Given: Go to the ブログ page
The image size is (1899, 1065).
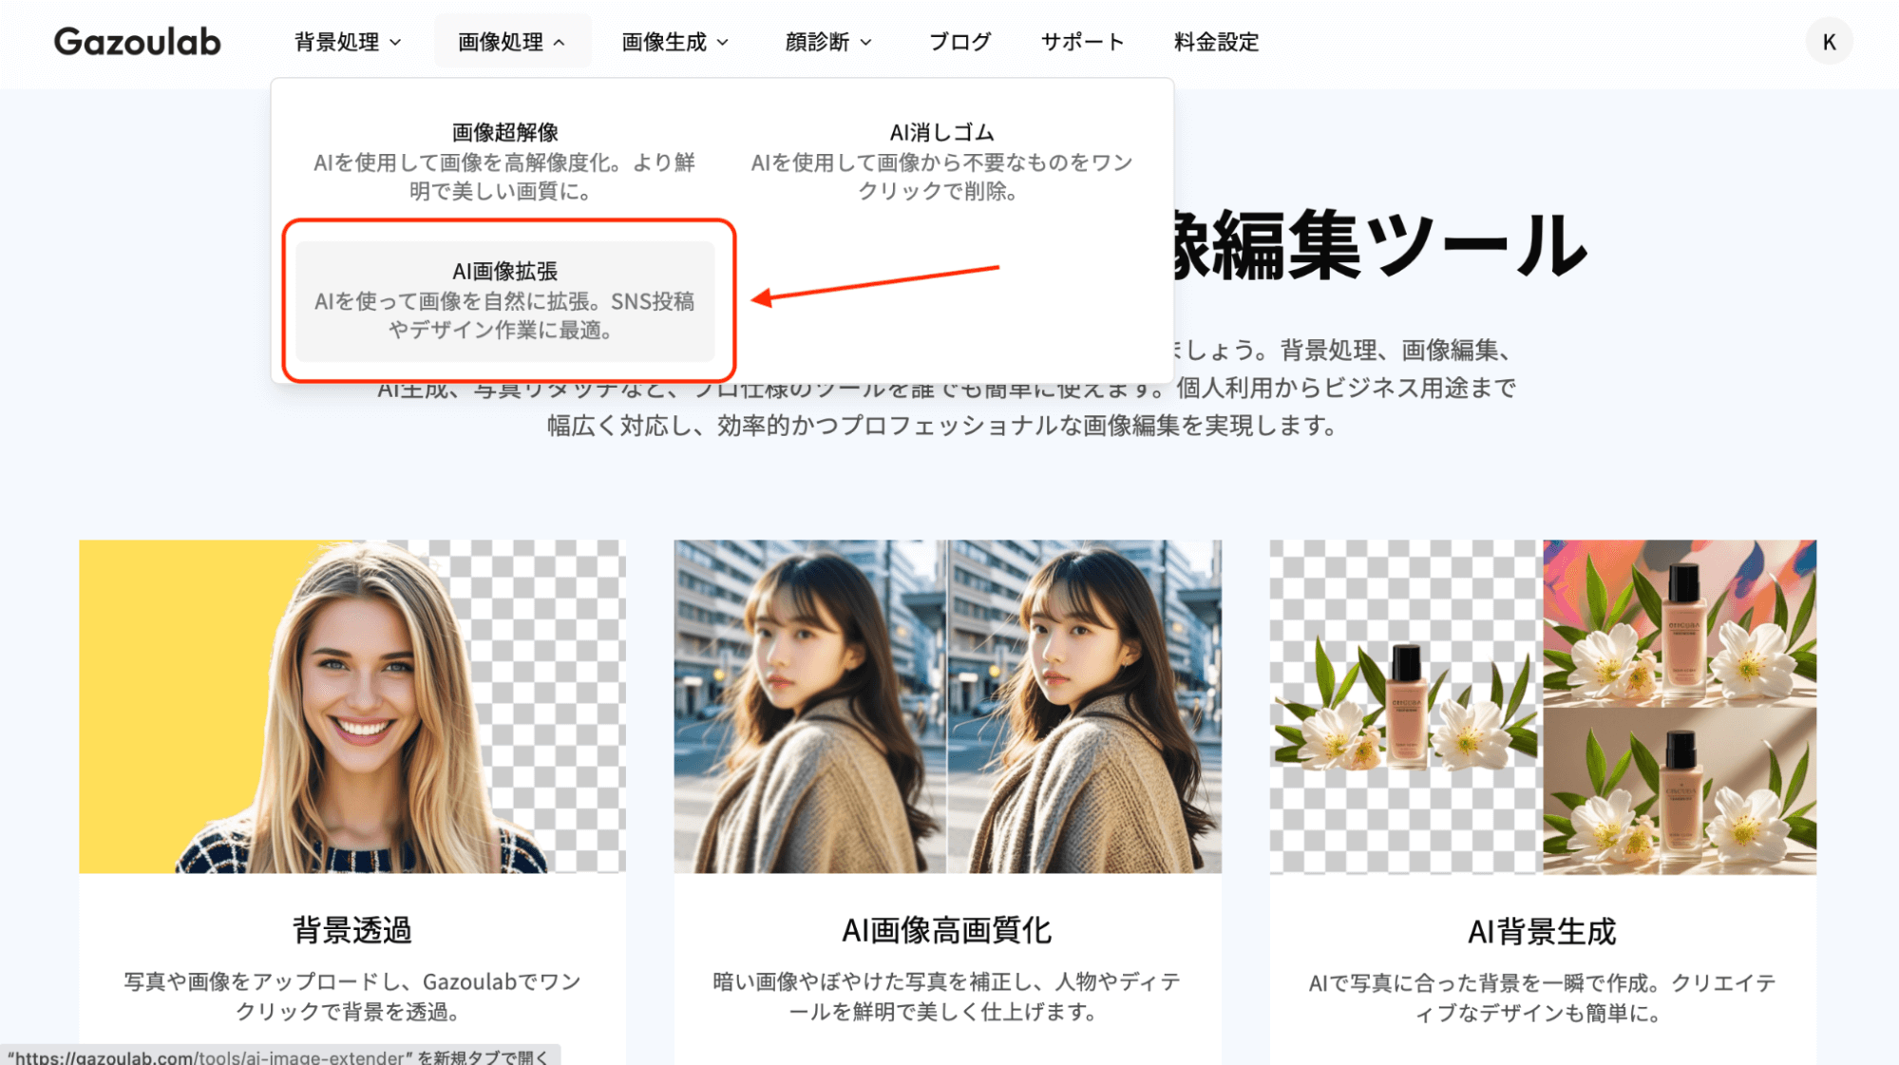Looking at the screenshot, I should click(959, 42).
